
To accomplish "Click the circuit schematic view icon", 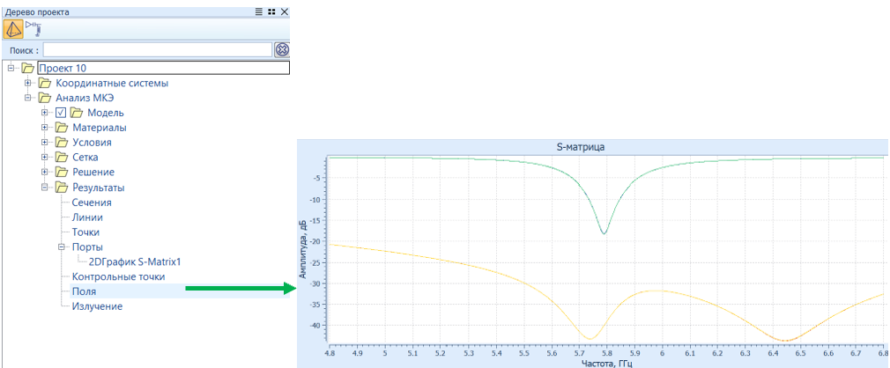I will 33,27.
